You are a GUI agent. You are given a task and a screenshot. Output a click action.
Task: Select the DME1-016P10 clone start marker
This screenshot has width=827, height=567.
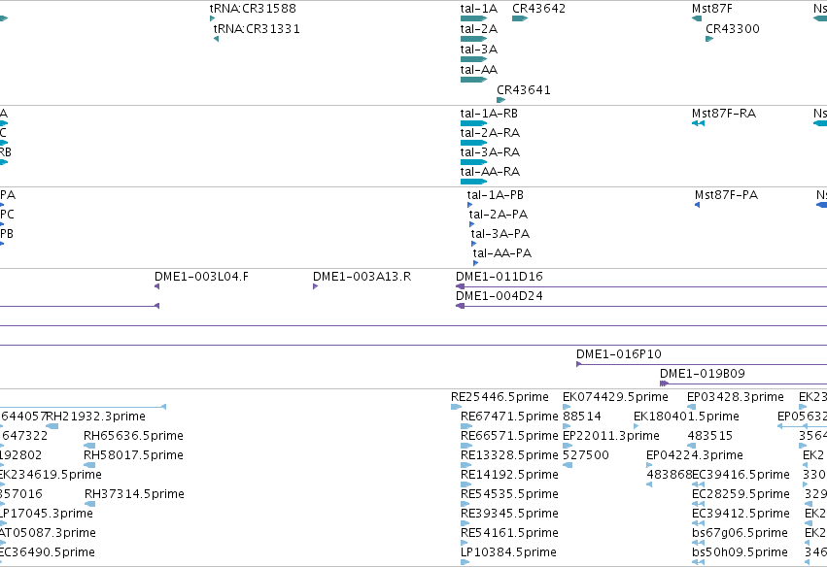[x=578, y=364]
